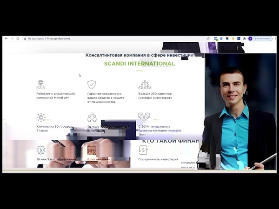This screenshot has width=279, height=209.
Task: Click the globe network icon above Mithril AM text
Action: 41,85
